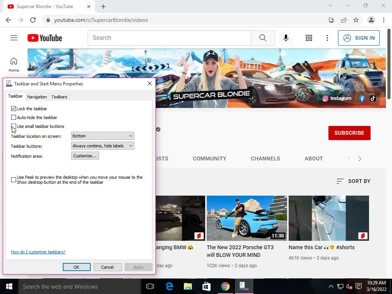Go back in Chrome

[8, 20]
